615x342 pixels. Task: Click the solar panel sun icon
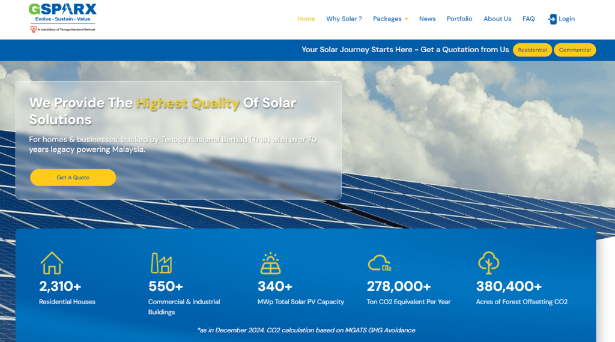point(270,263)
